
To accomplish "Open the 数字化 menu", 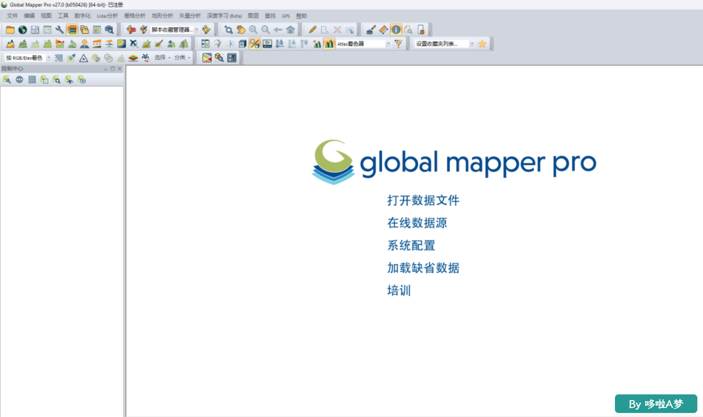I will point(83,16).
